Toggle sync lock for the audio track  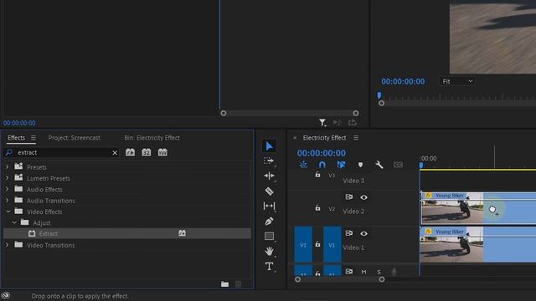click(348, 272)
